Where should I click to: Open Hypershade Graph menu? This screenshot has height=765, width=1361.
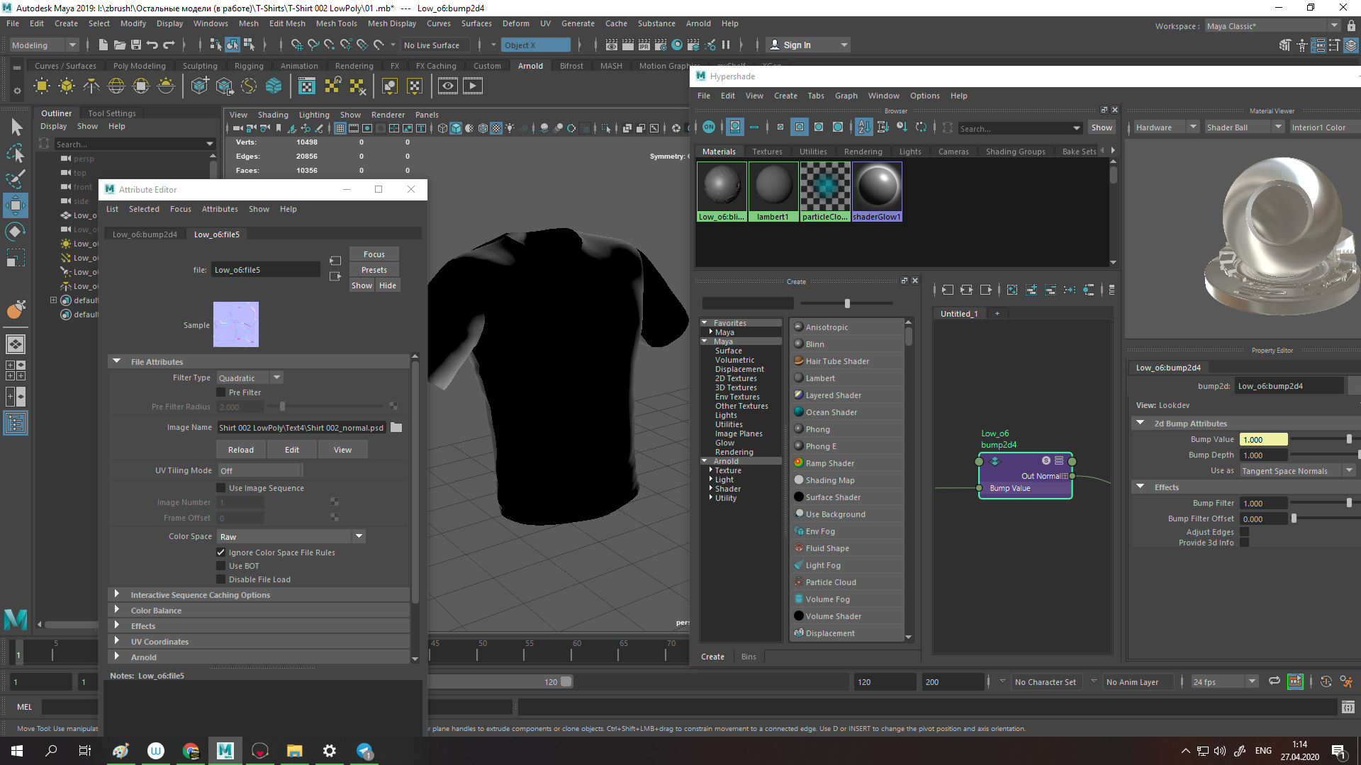click(846, 96)
